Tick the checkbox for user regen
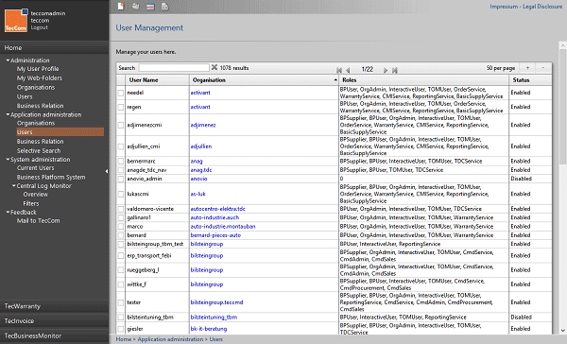567x344 pixels. point(121,107)
